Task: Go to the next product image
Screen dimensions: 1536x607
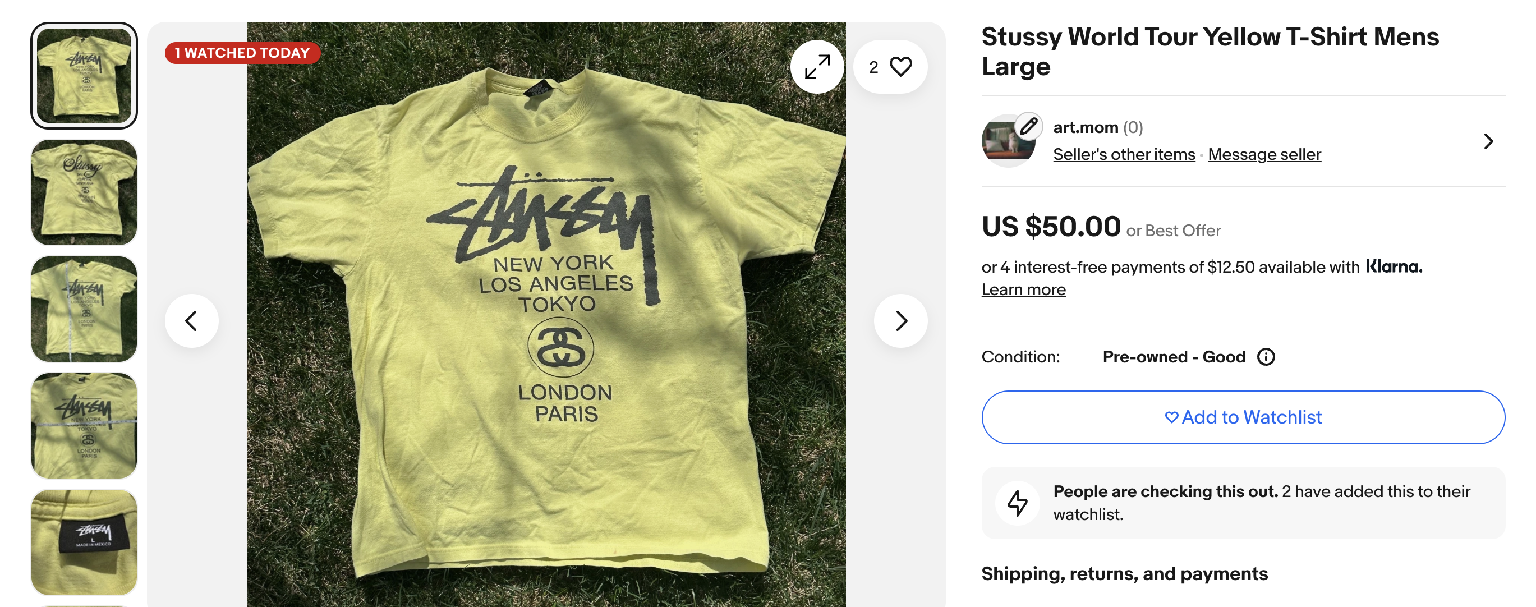Action: pyautogui.click(x=900, y=321)
